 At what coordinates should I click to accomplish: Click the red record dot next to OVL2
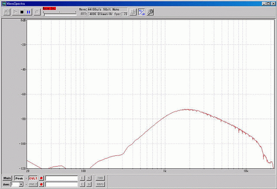coord(42,184)
